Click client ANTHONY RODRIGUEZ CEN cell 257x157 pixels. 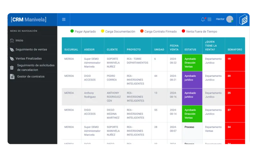(x=114, y=97)
